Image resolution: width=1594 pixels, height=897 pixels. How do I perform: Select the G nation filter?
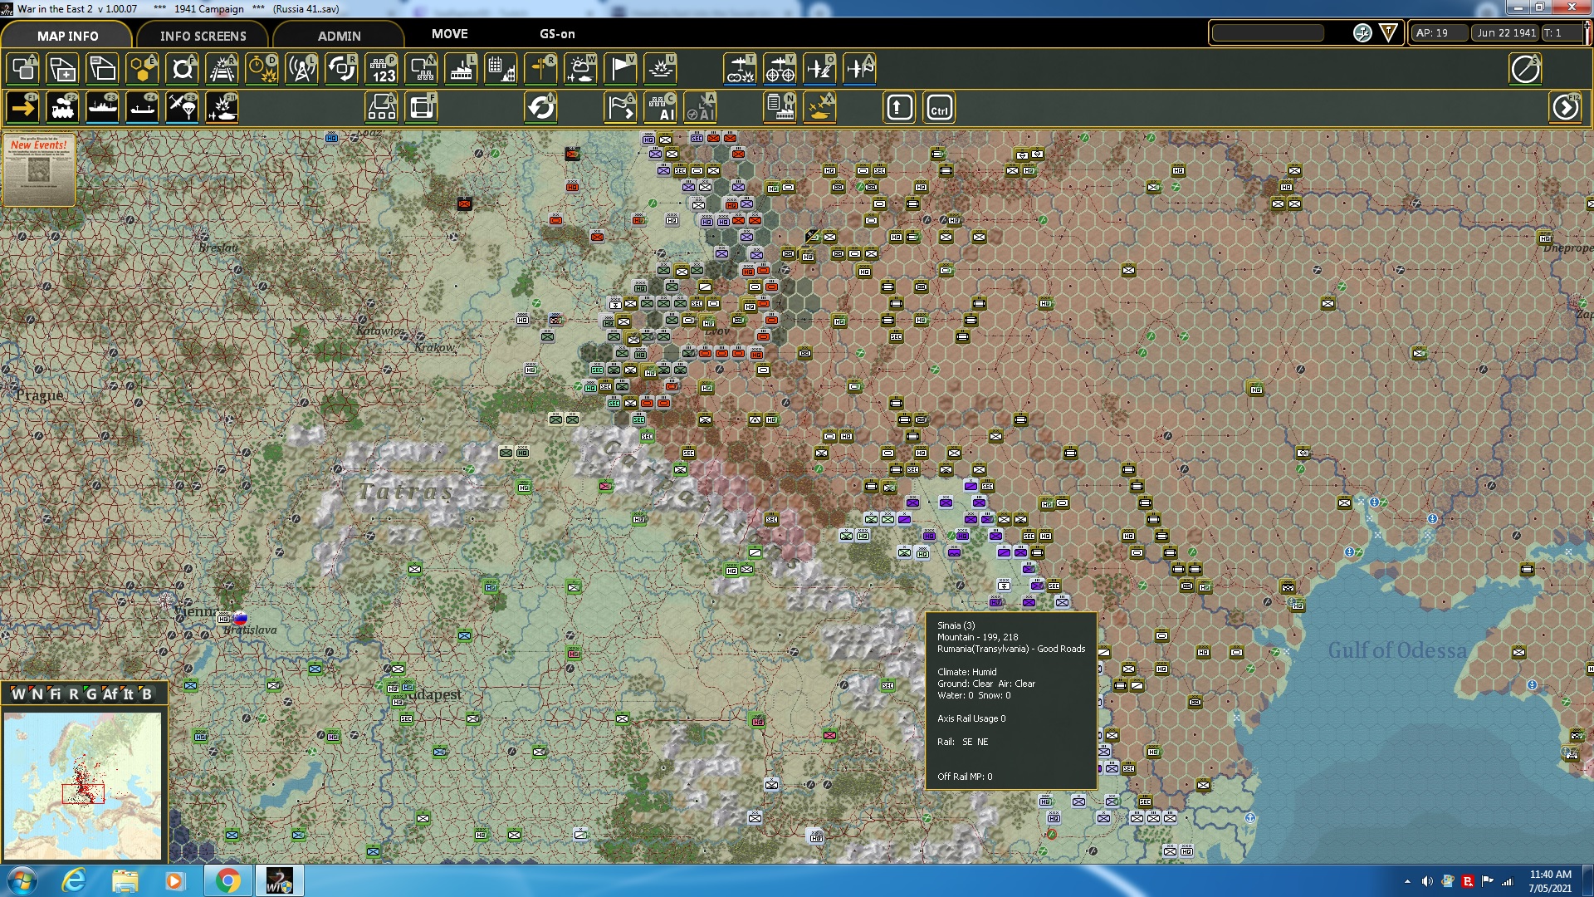91,694
